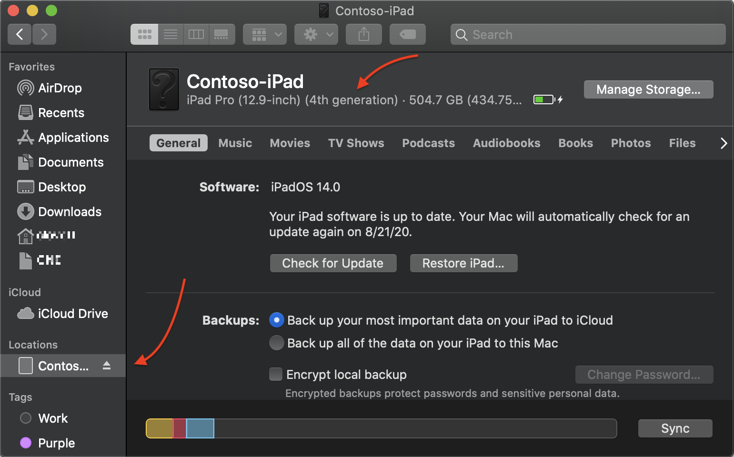Switch to column view in the toolbar
The image size is (734, 457).
tap(196, 34)
